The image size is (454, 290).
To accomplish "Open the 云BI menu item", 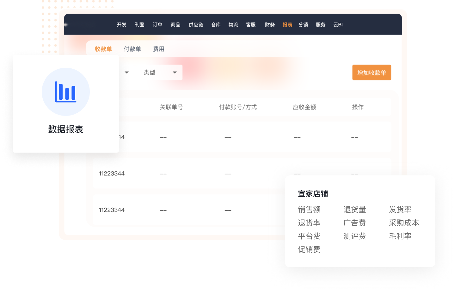I will (x=338, y=25).
